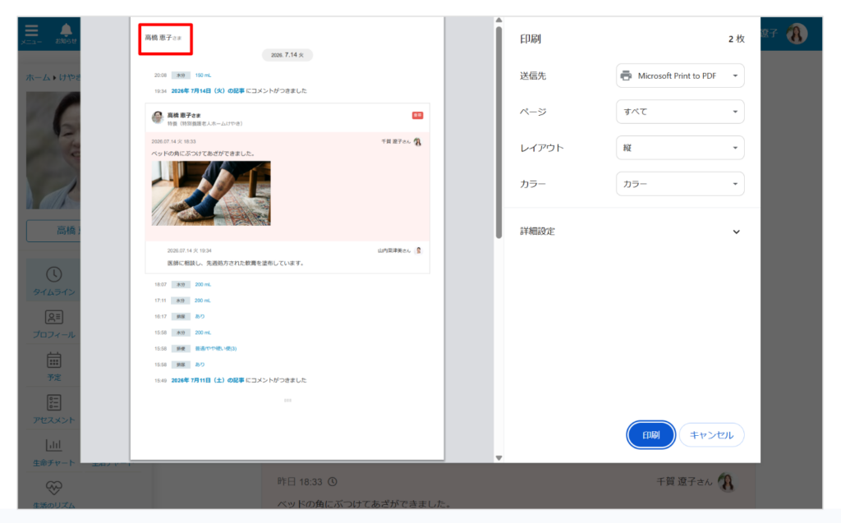Click the キャンセル button
841x523 pixels.
711,435
